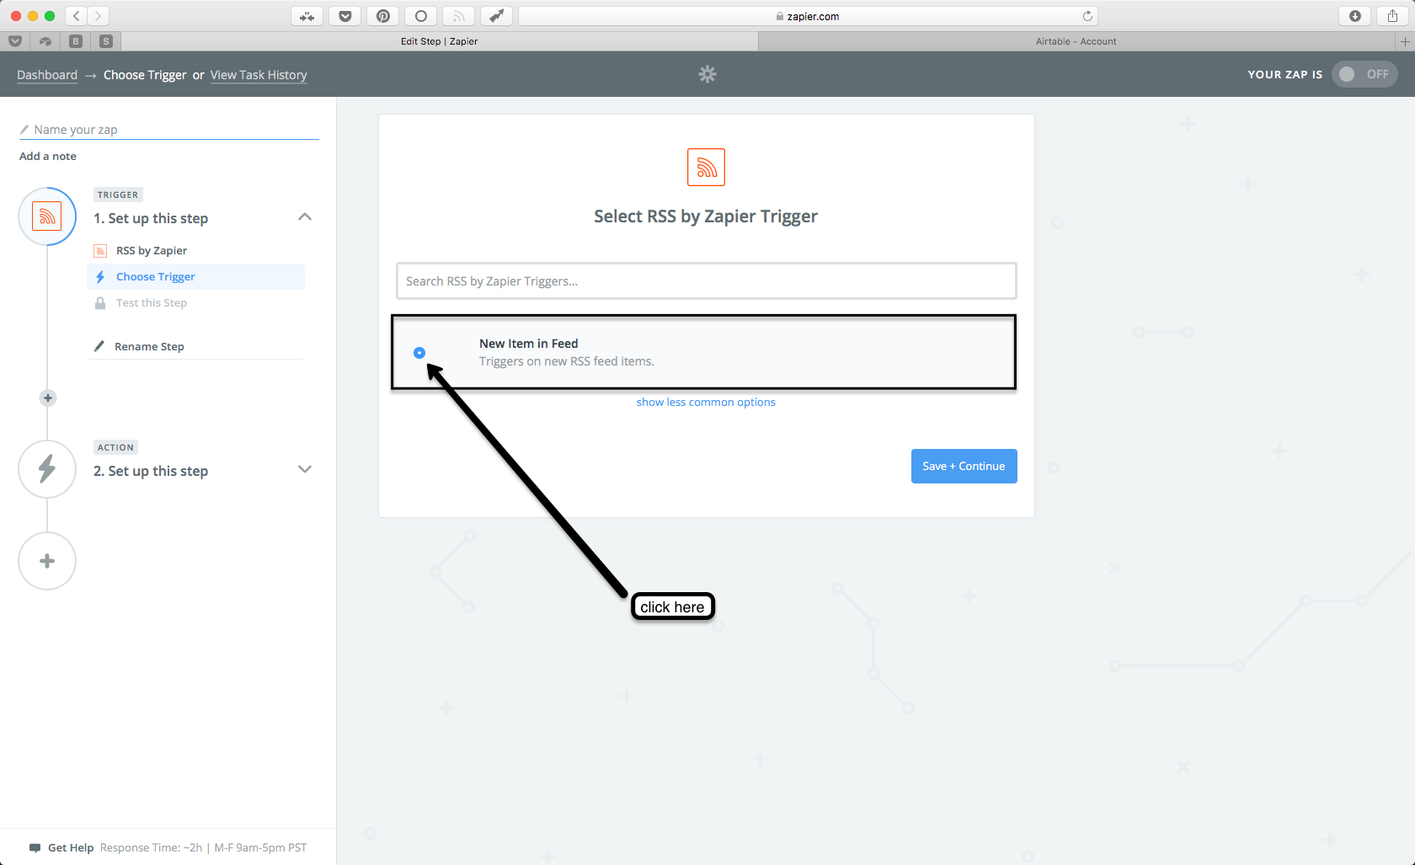The width and height of the screenshot is (1415, 865).
Task: Click the Pocket extension icon in toolbar
Action: pyautogui.click(x=345, y=16)
